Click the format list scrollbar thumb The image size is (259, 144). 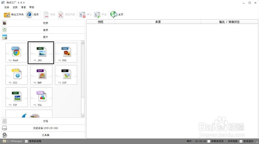pyautogui.click(x=83, y=71)
